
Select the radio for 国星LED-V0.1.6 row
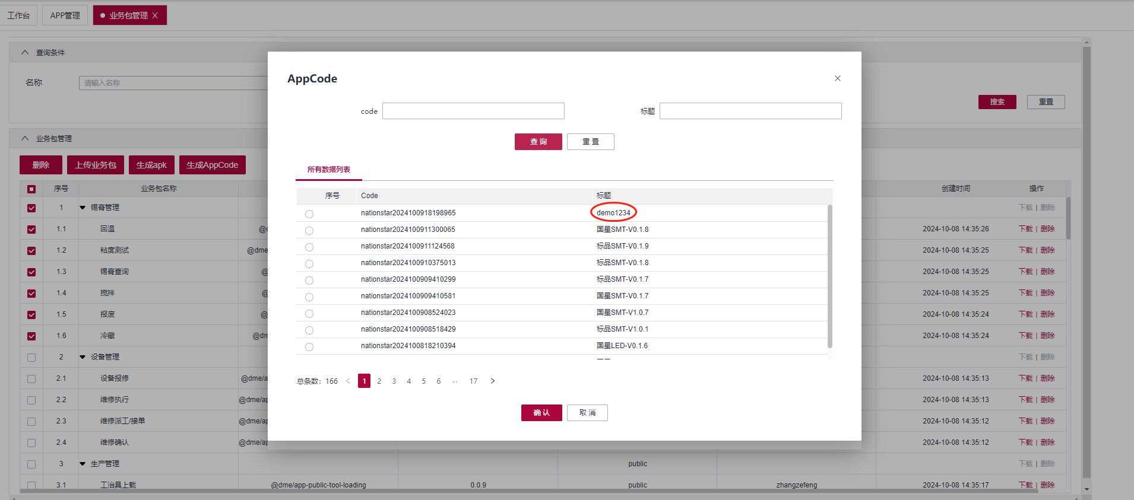tap(309, 346)
